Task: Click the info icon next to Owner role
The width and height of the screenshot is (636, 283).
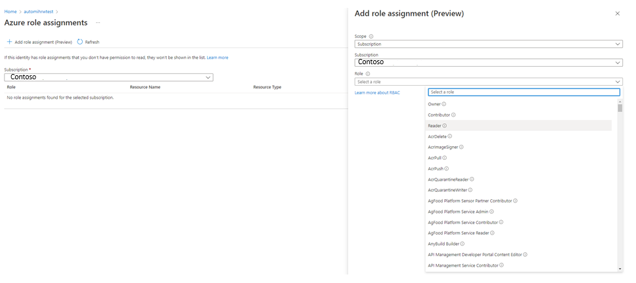Action: (x=444, y=104)
